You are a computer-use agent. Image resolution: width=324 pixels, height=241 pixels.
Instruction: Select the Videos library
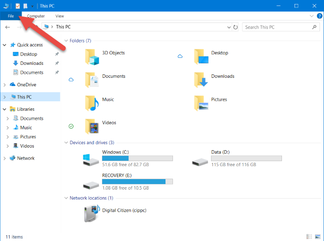[27, 146]
